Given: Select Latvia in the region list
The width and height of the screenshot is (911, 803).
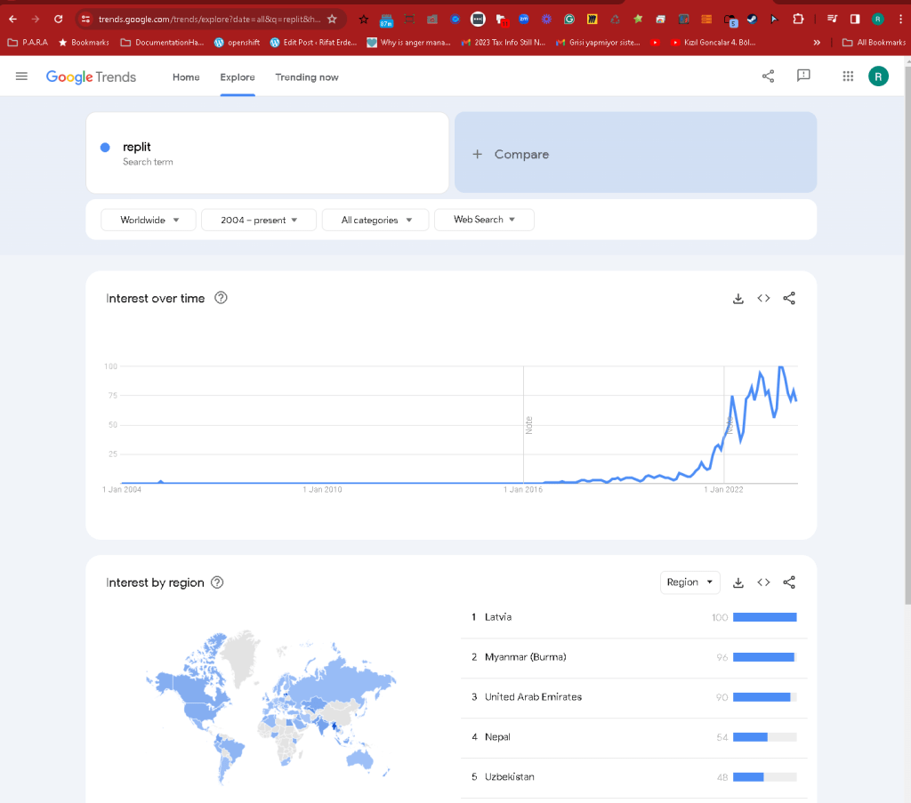Looking at the screenshot, I should [x=633, y=617].
